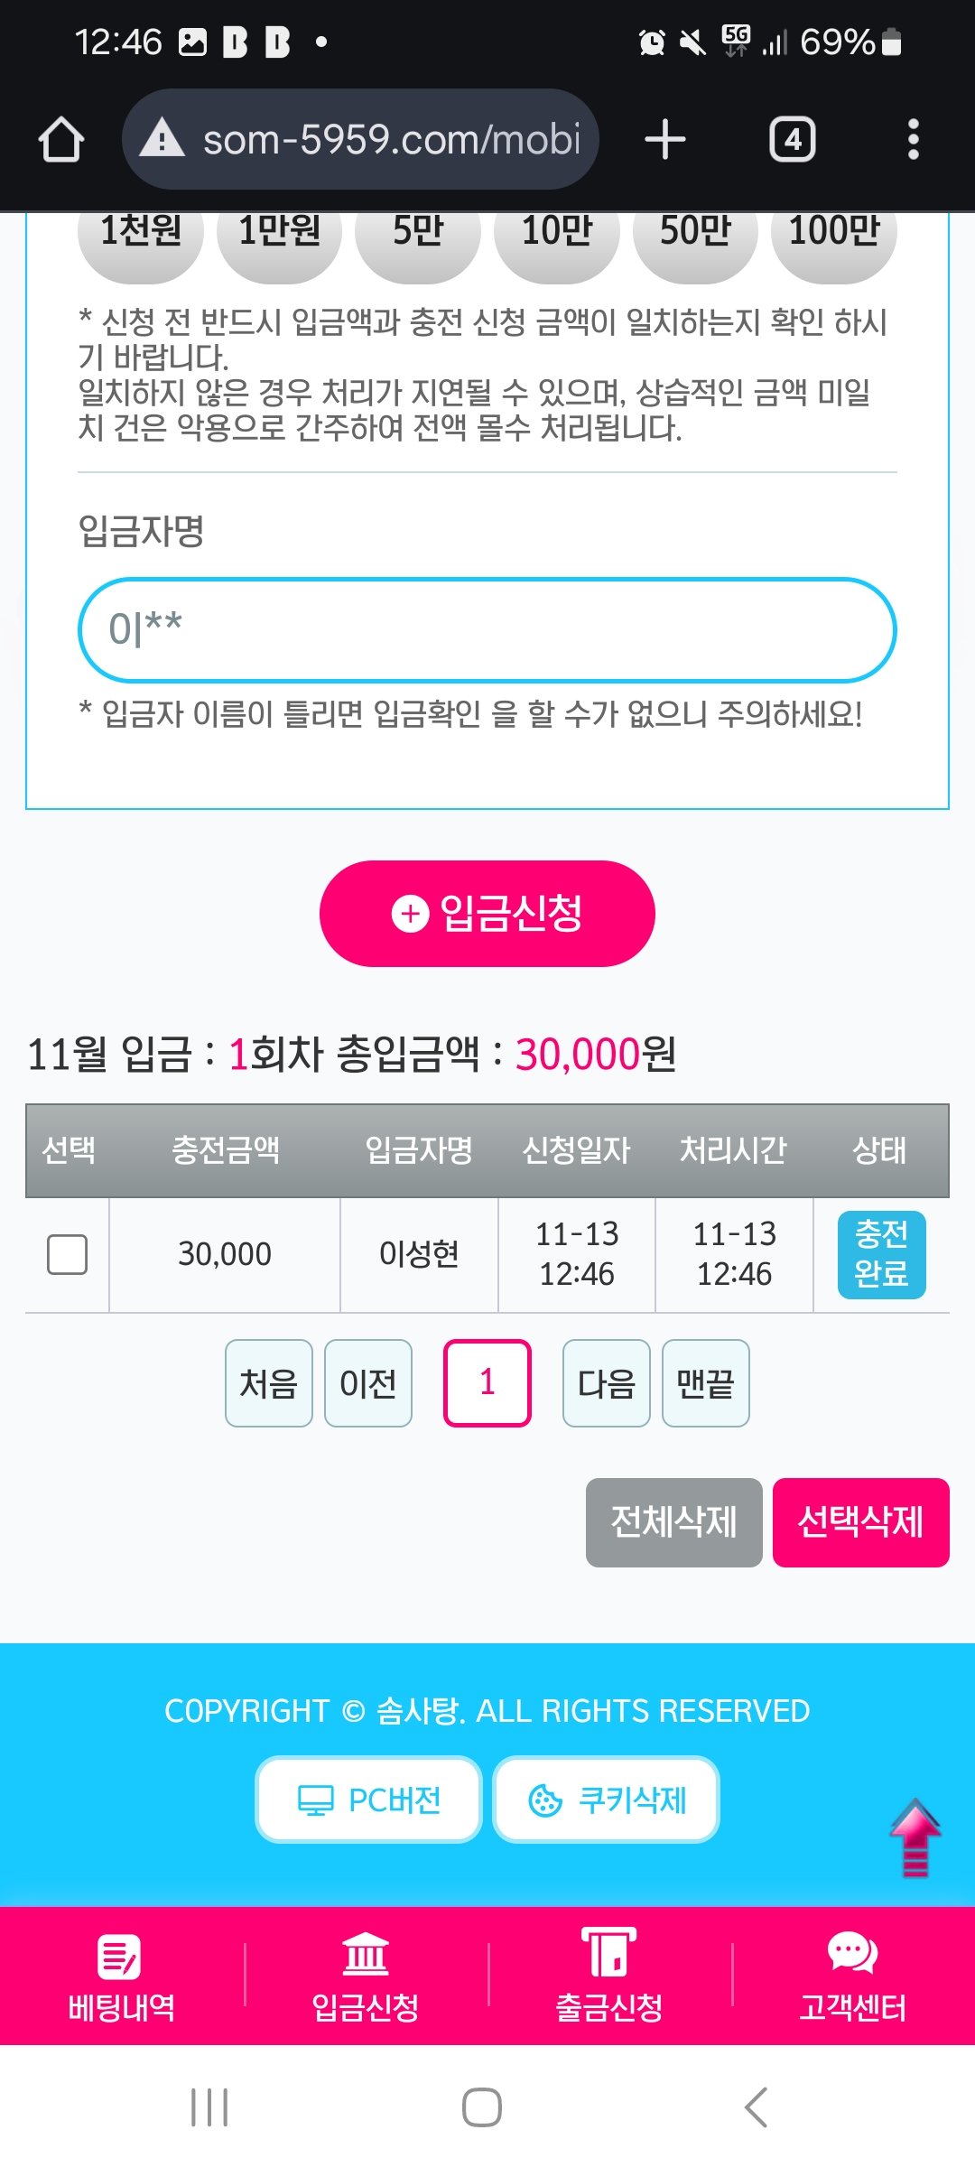Open 출금신청 from the bottom bar
The height and width of the screenshot is (2167, 975).
click(x=609, y=1976)
